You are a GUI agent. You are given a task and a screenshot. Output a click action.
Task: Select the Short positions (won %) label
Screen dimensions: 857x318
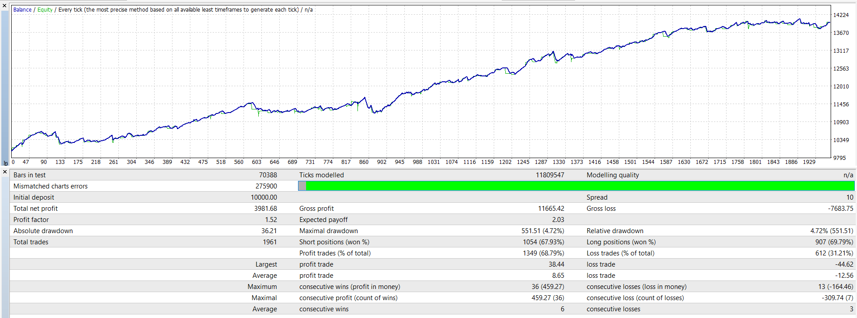[334, 242]
